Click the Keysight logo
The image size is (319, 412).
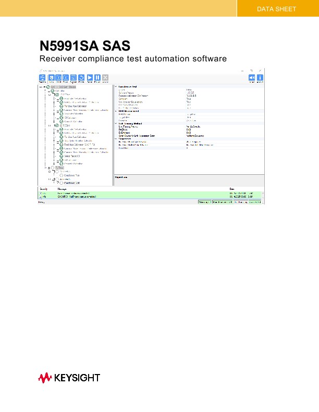(69, 378)
